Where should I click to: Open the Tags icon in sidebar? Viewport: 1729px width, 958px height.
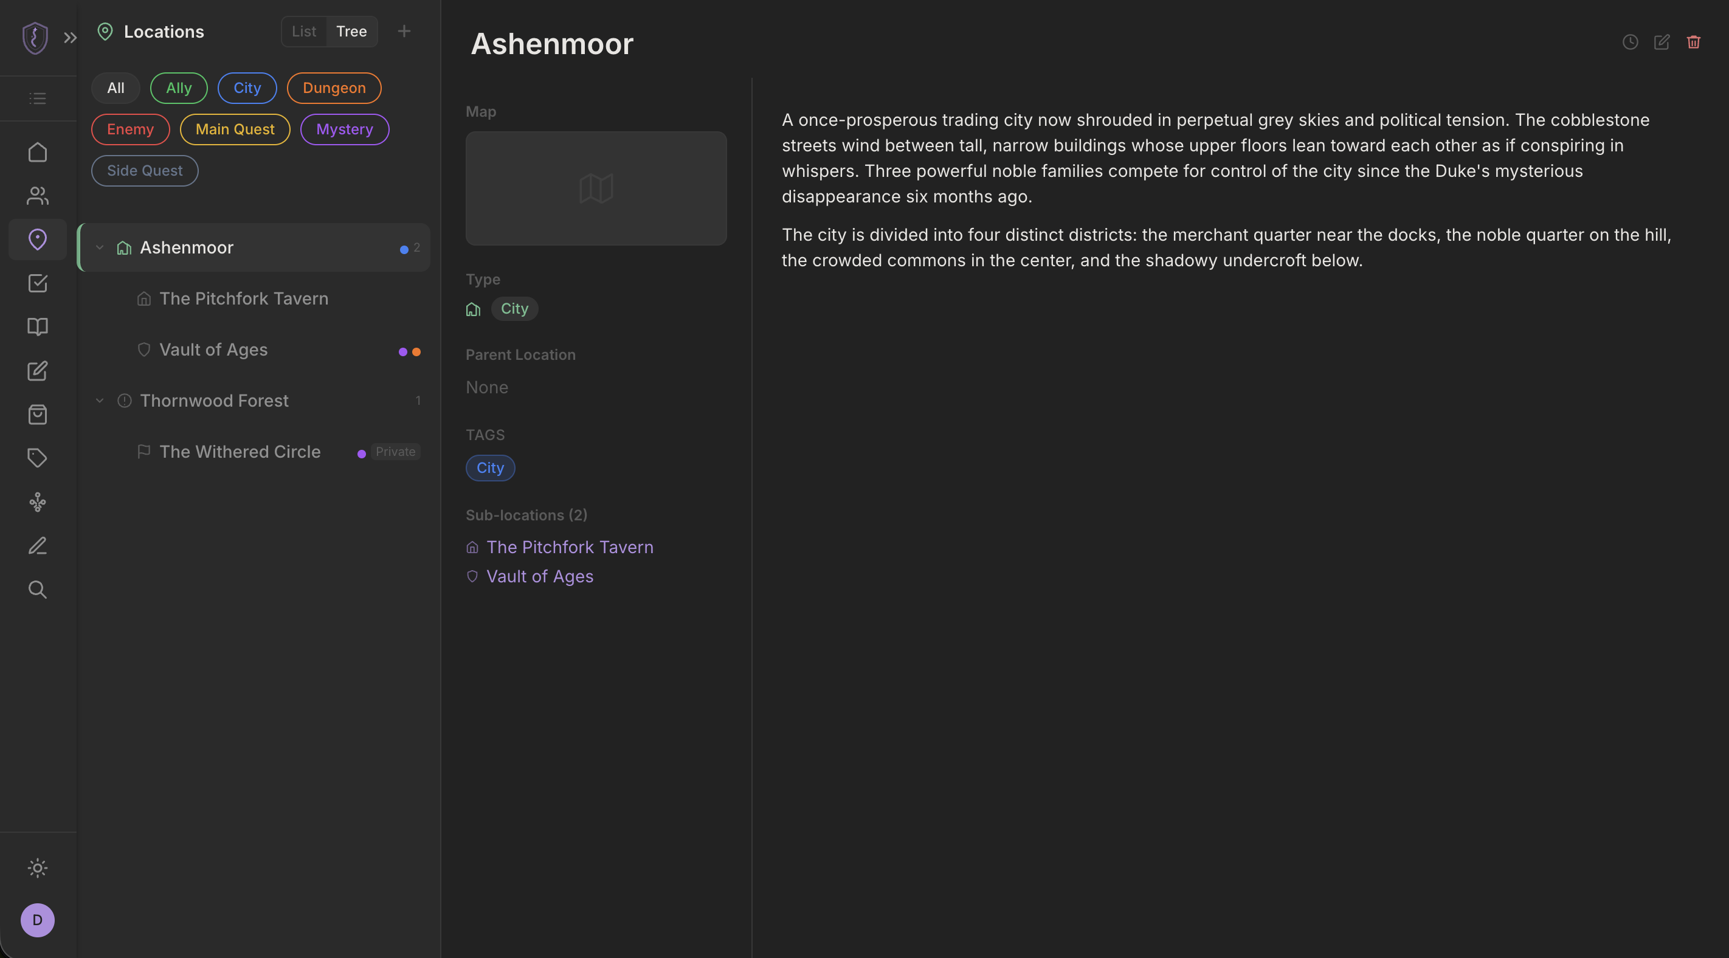pos(38,458)
